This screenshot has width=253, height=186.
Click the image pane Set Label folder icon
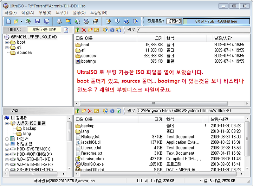(x=119, y=30)
